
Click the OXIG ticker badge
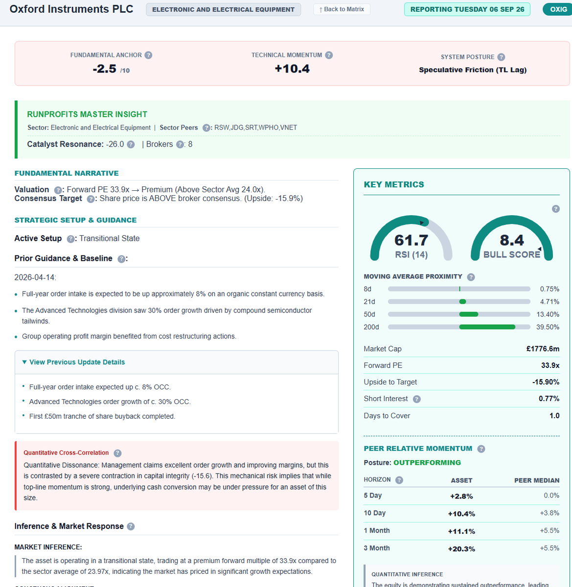[558, 9]
